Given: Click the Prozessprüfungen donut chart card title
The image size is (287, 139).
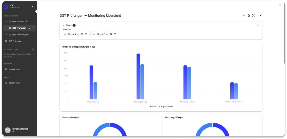Looking at the screenshot, I should click(70, 117).
